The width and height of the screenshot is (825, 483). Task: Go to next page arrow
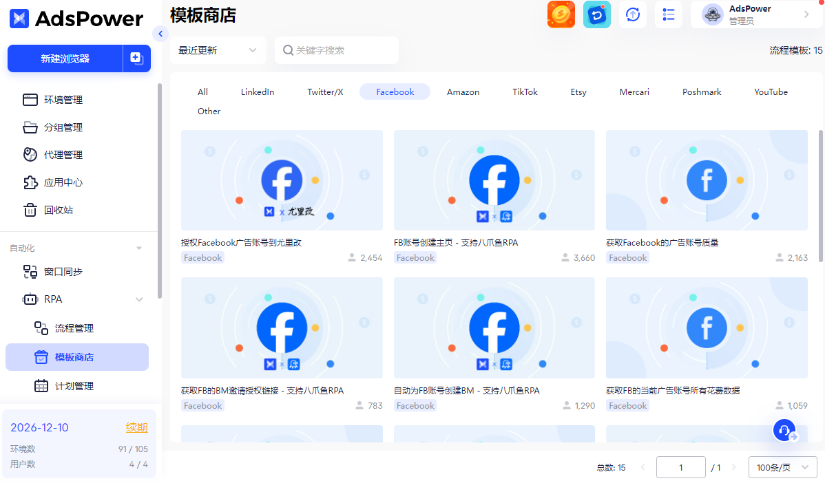[735, 467]
